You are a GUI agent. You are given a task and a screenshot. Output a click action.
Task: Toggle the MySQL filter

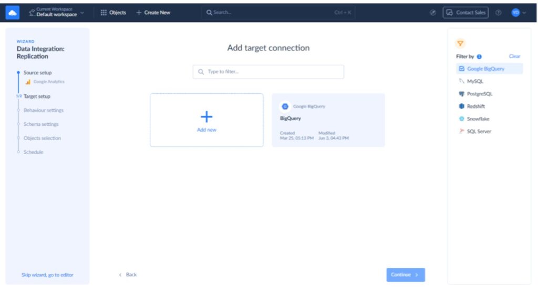(x=489, y=81)
